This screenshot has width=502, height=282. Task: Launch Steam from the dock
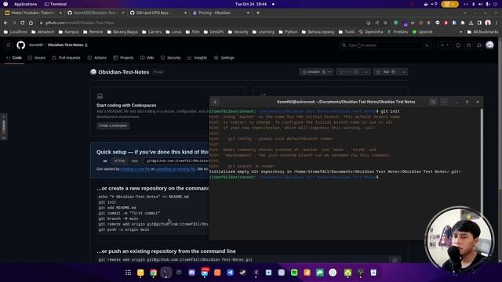243,273
